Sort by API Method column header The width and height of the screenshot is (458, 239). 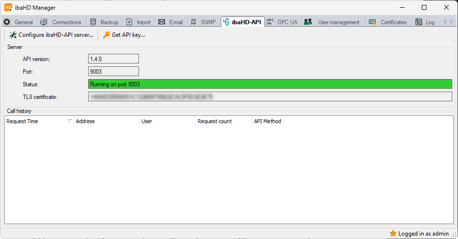pyautogui.click(x=267, y=121)
